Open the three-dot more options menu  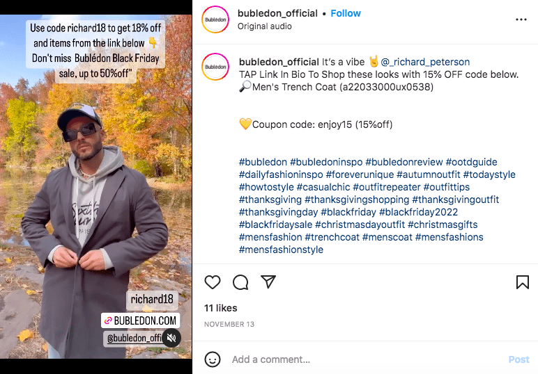[x=521, y=19]
